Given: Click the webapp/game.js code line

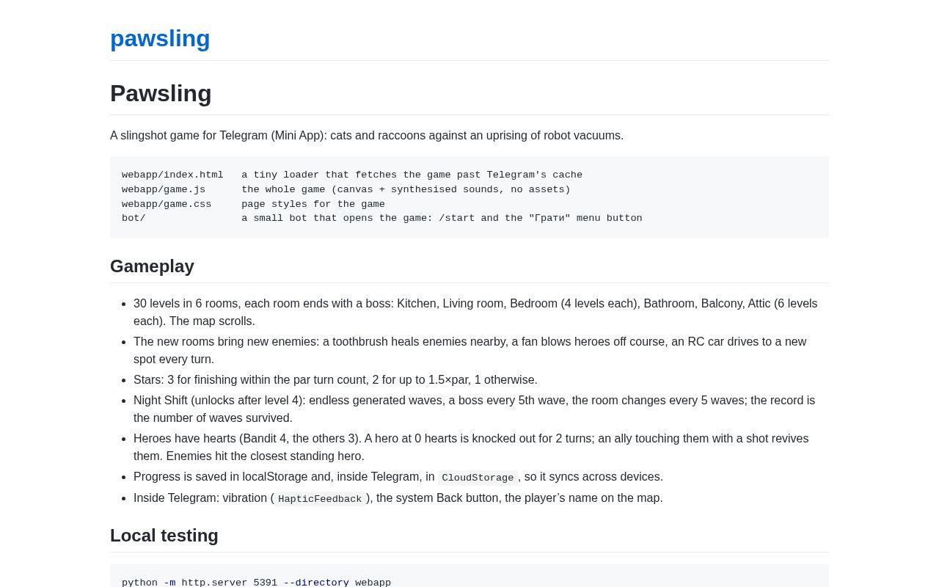Looking at the screenshot, I should 346,189.
